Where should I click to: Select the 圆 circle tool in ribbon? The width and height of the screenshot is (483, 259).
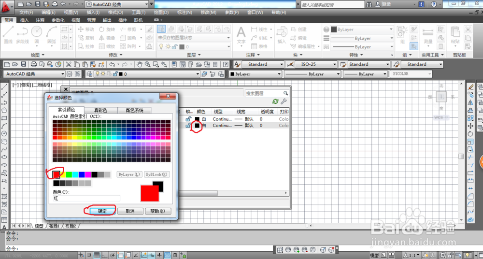37,35
